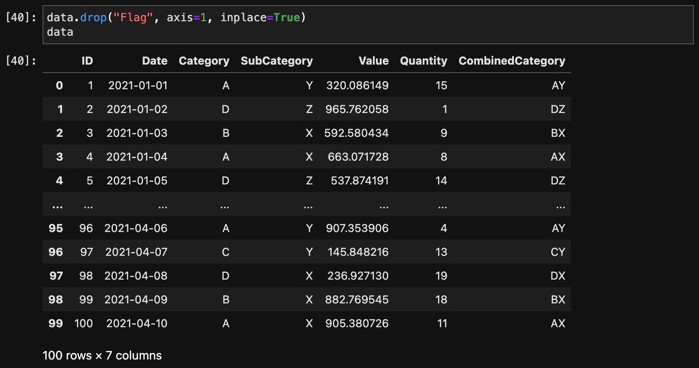The height and width of the screenshot is (368, 699).
Task: Select date cell 2021-04-10
Action: coord(137,323)
